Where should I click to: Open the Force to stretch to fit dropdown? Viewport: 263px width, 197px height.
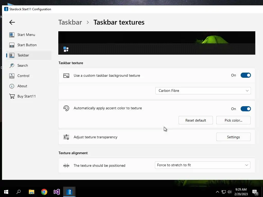coord(203,165)
